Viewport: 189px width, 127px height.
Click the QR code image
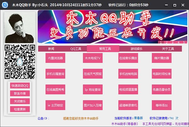pos(20,62)
